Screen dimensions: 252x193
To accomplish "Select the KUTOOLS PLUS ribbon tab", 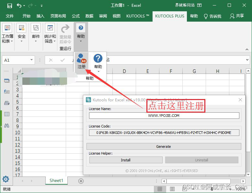I will (169, 16).
